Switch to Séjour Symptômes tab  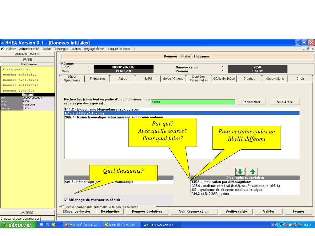[72, 78]
